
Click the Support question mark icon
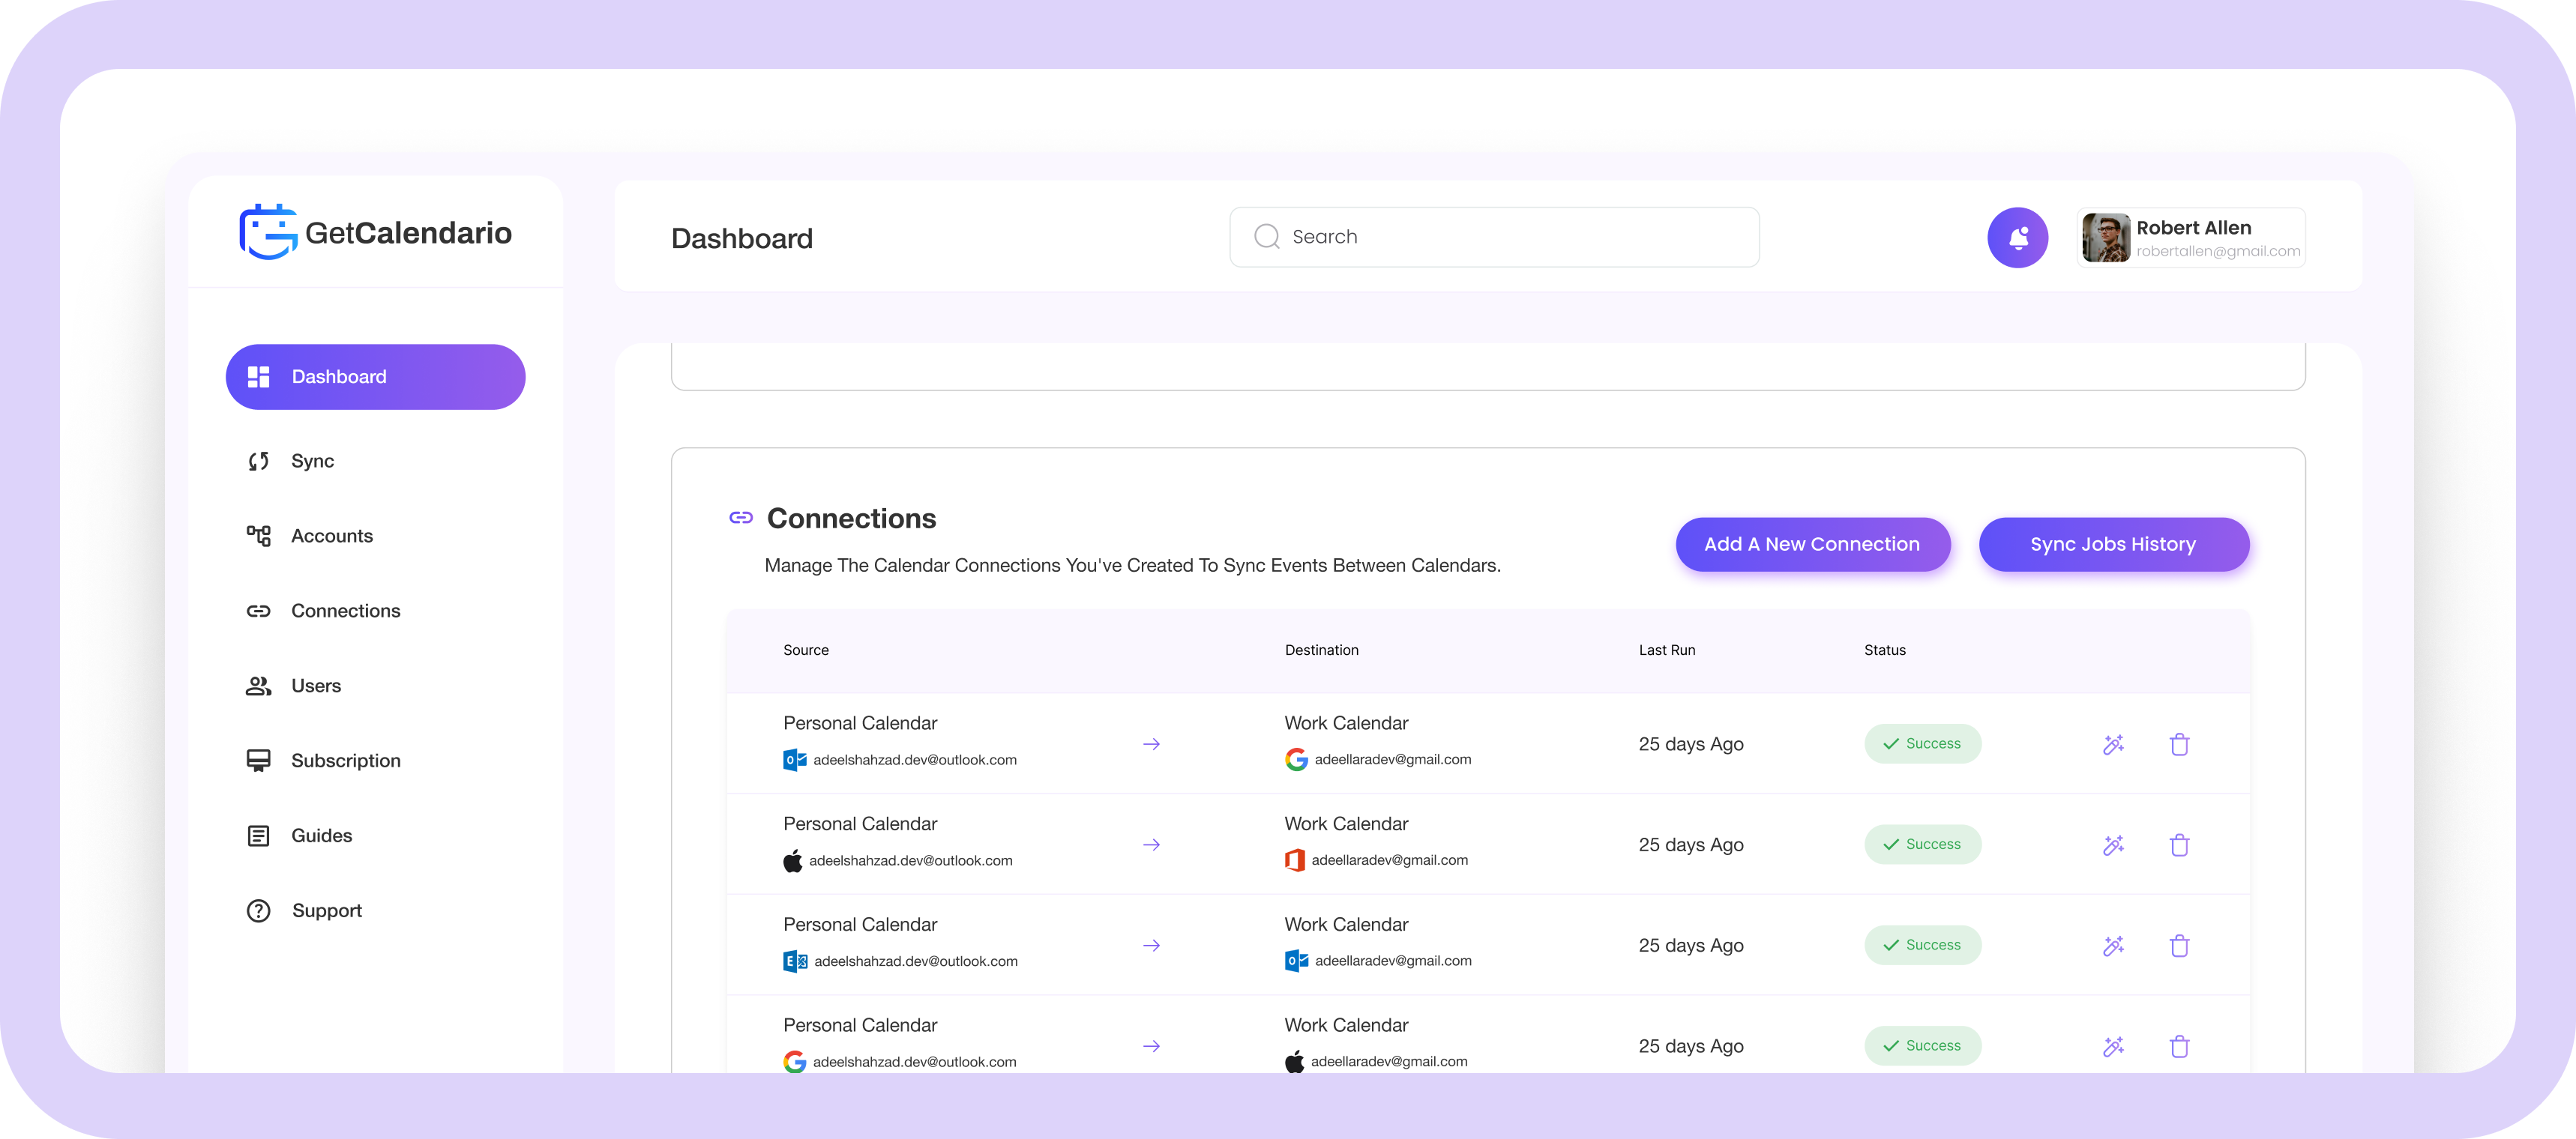[258, 910]
